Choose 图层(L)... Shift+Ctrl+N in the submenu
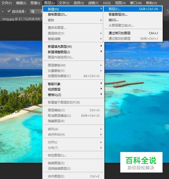 pyautogui.click(x=133, y=9)
